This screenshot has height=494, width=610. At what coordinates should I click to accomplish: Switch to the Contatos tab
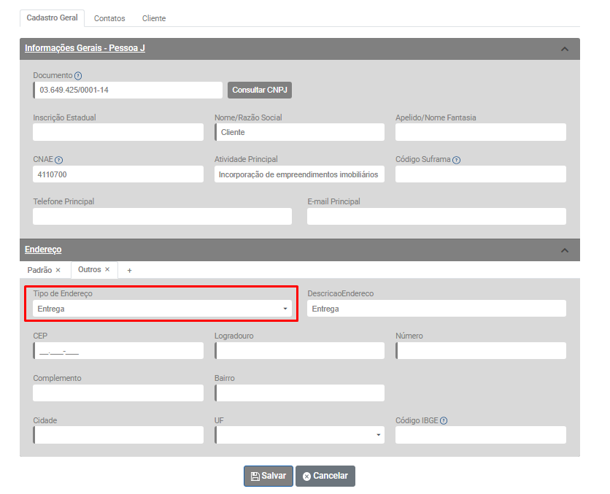109,18
